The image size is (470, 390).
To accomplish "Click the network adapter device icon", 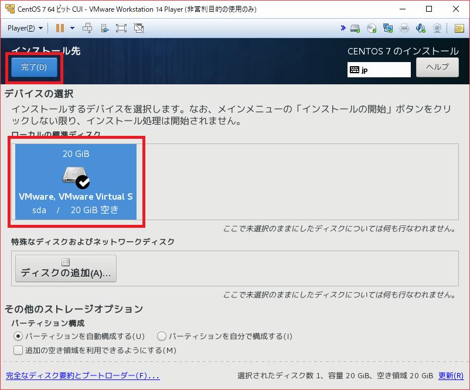I will tap(388, 29).
